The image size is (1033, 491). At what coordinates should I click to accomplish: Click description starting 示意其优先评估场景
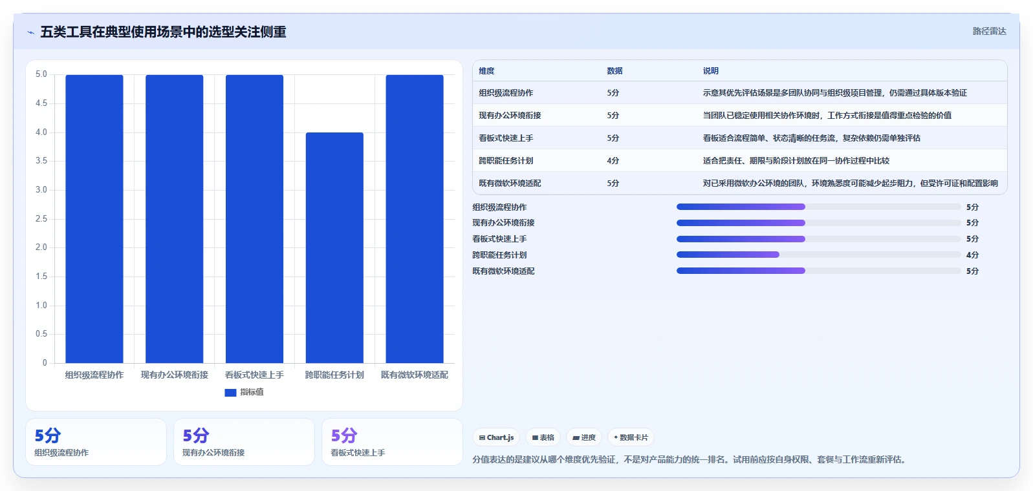pyautogui.click(x=834, y=93)
